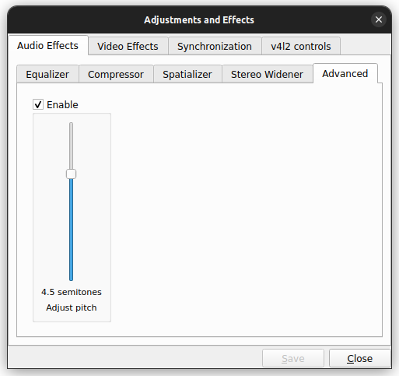
Task: Open the Stereo Widener tab
Action: click(267, 74)
